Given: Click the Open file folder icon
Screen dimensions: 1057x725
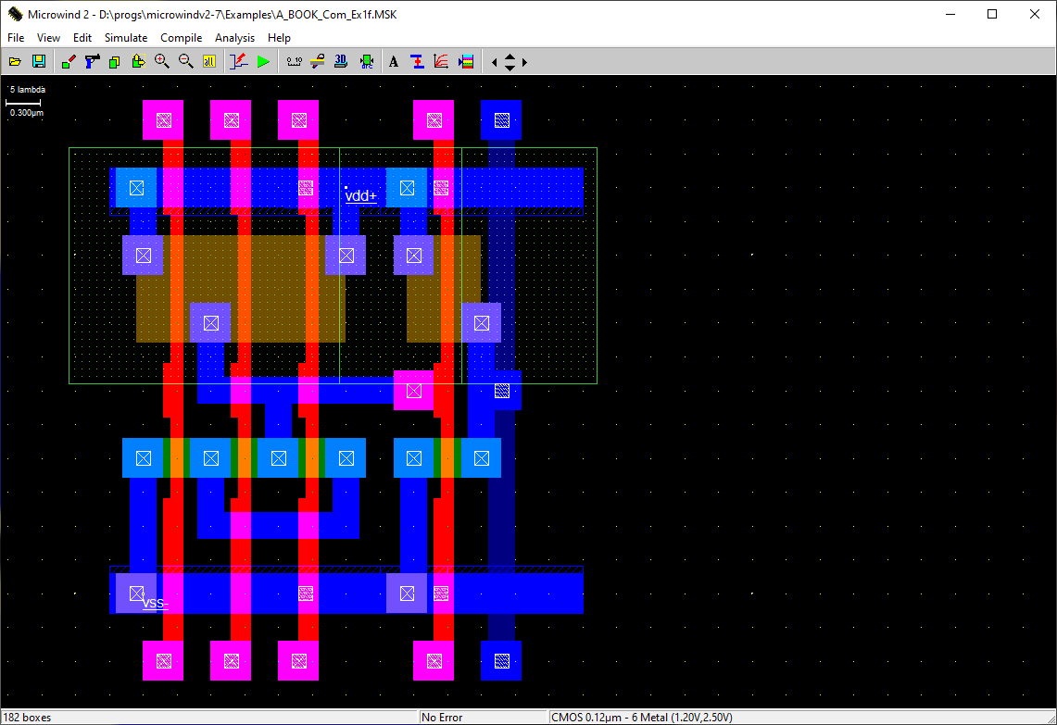Looking at the screenshot, I should tap(15, 62).
